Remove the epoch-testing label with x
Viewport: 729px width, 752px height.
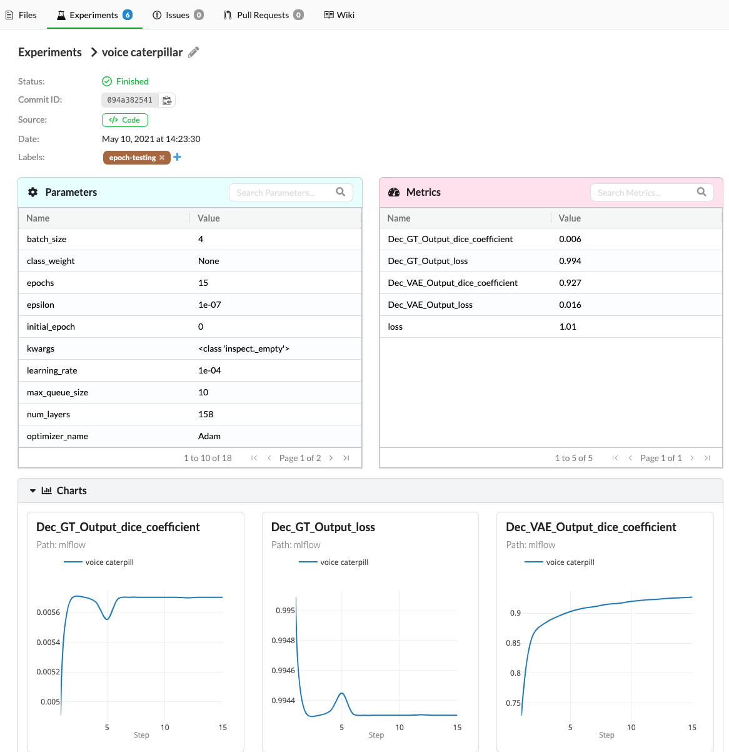tap(162, 158)
